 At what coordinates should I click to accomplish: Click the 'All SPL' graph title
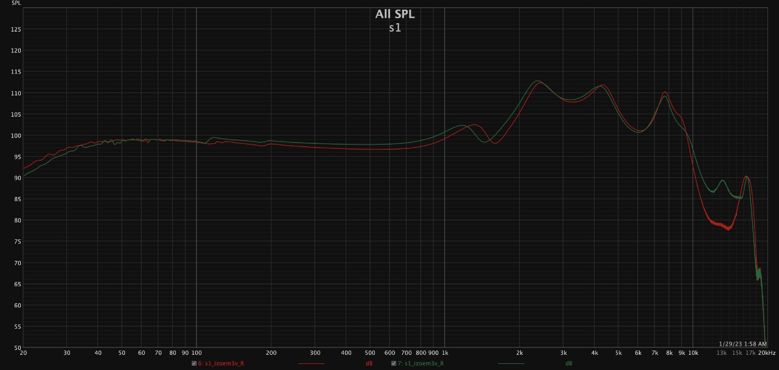tap(395, 15)
